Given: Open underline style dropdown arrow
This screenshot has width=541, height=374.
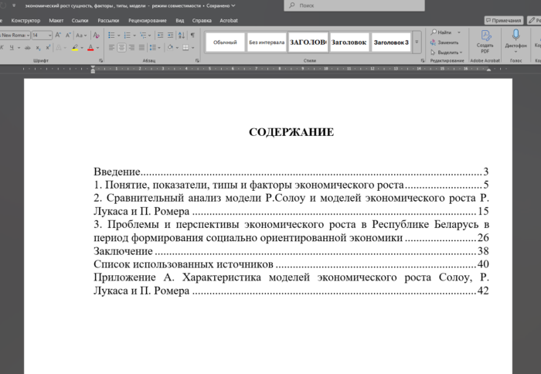Looking at the screenshot, I should 19,48.
